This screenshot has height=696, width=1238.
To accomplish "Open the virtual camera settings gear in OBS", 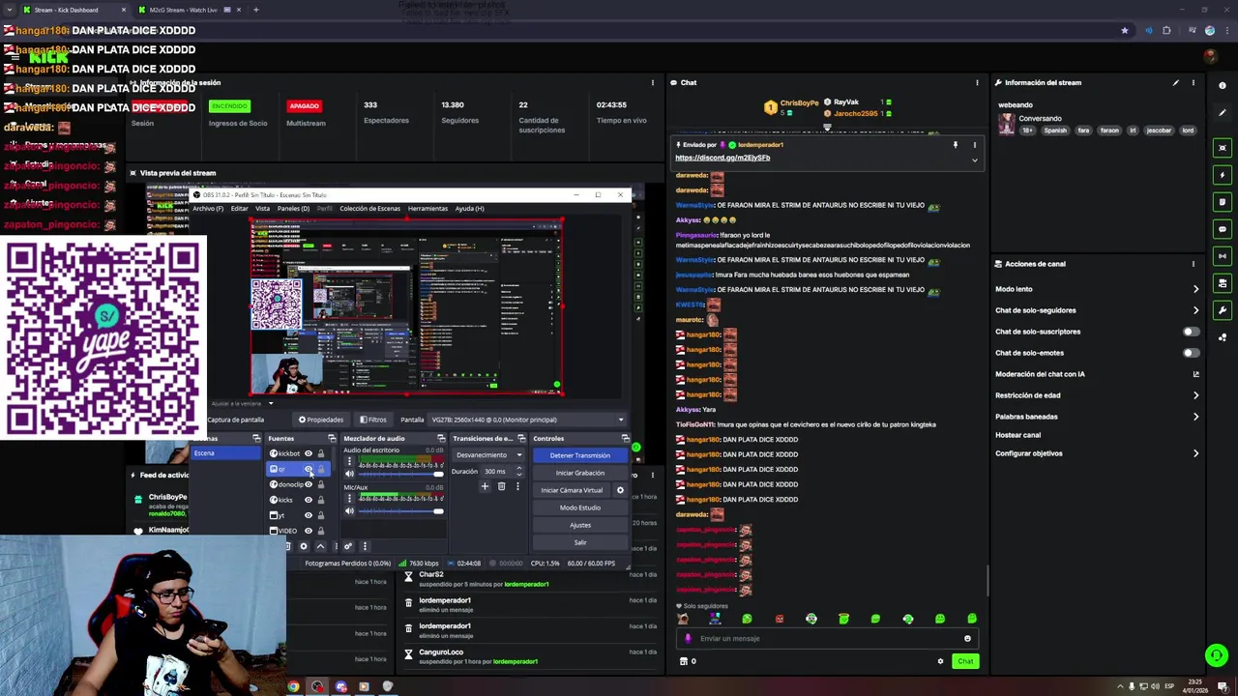I will coord(620,490).
